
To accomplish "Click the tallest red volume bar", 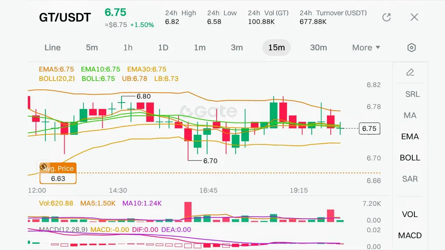I will [188, 212].
